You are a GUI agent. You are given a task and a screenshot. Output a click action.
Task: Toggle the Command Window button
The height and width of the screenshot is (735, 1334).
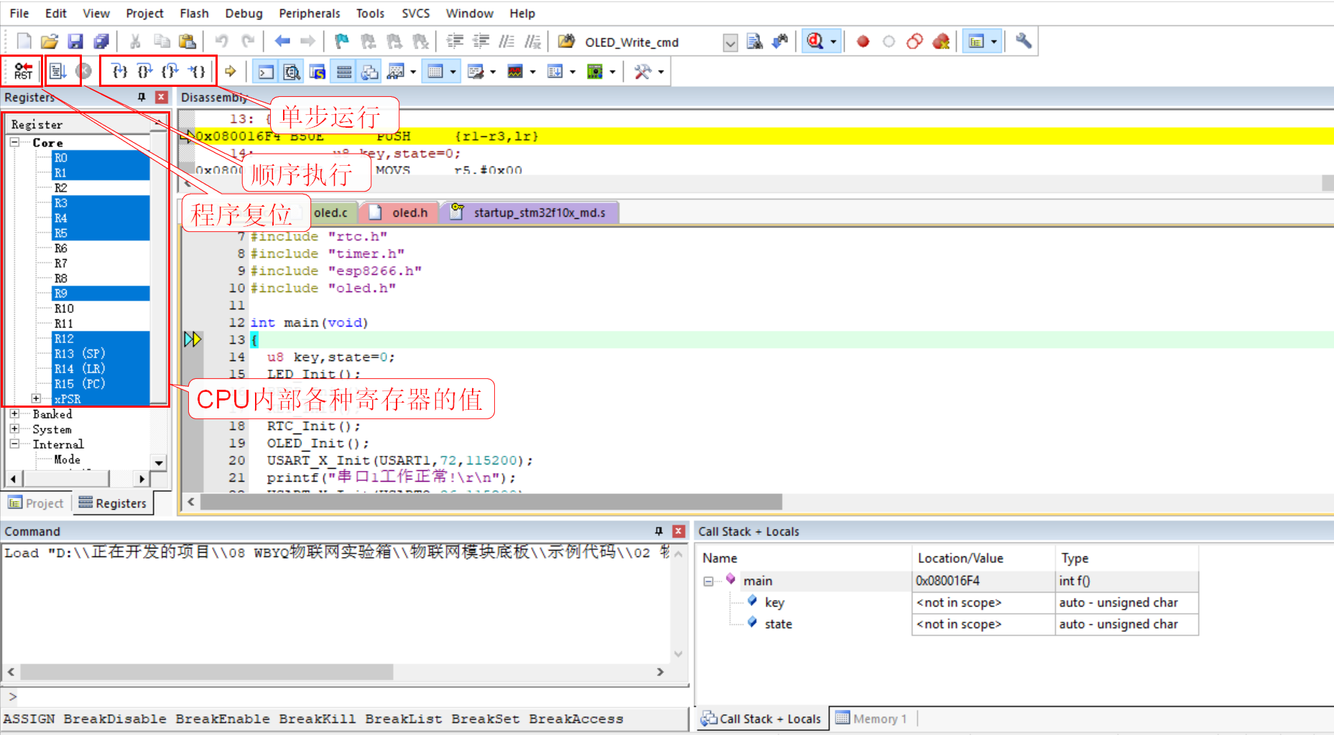pos(266,72)
